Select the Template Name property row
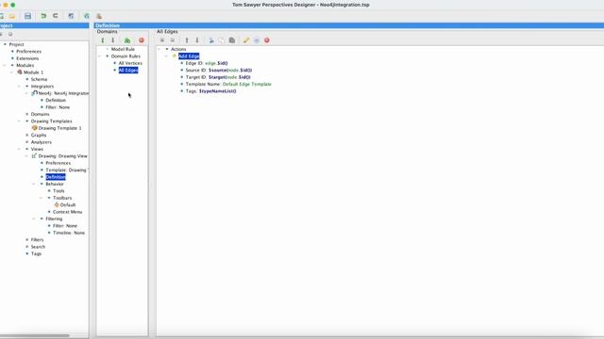 tap(228, 84)
